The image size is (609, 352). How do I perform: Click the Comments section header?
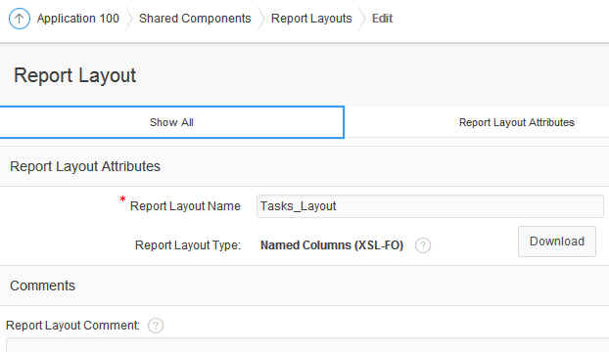click(42, 286)
